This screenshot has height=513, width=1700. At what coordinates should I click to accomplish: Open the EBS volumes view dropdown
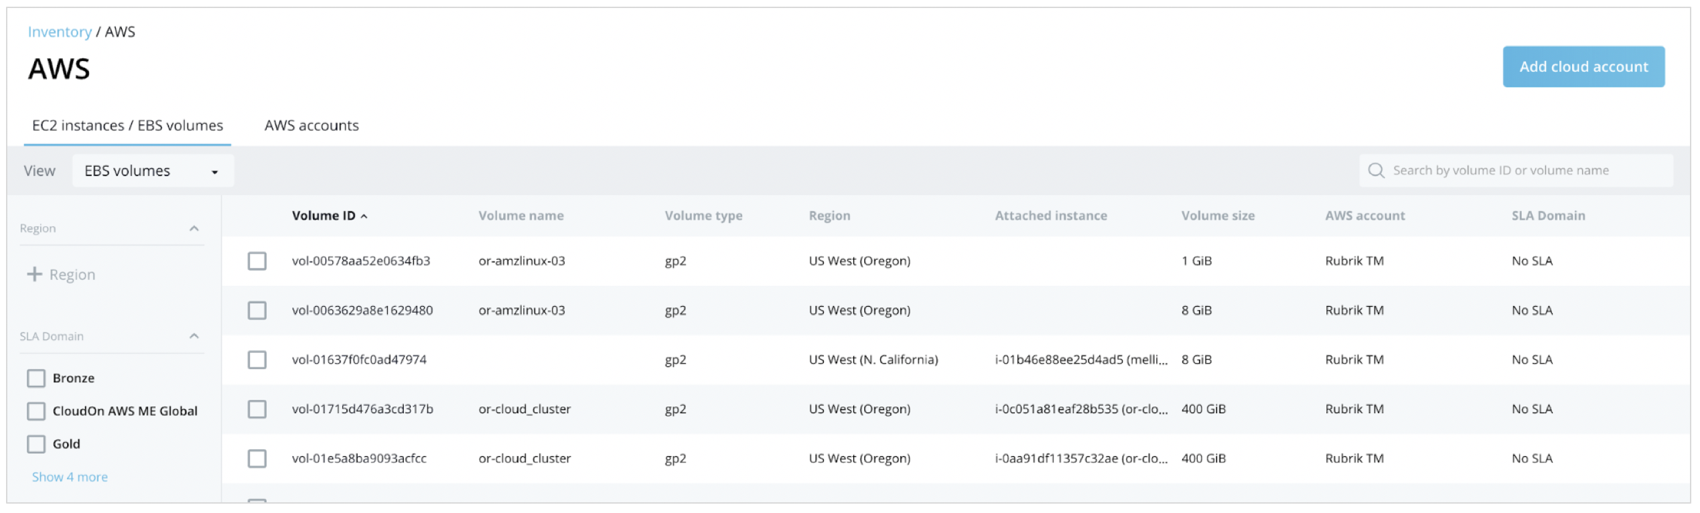(x=153, y=171)
